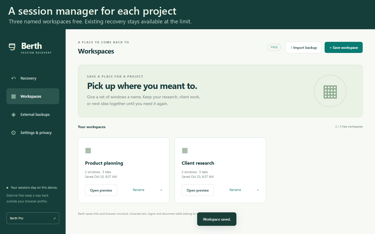Open preview of Client research
Image resolution: width=375 pixels, height=234 pixels.
(x=198, y=190)
